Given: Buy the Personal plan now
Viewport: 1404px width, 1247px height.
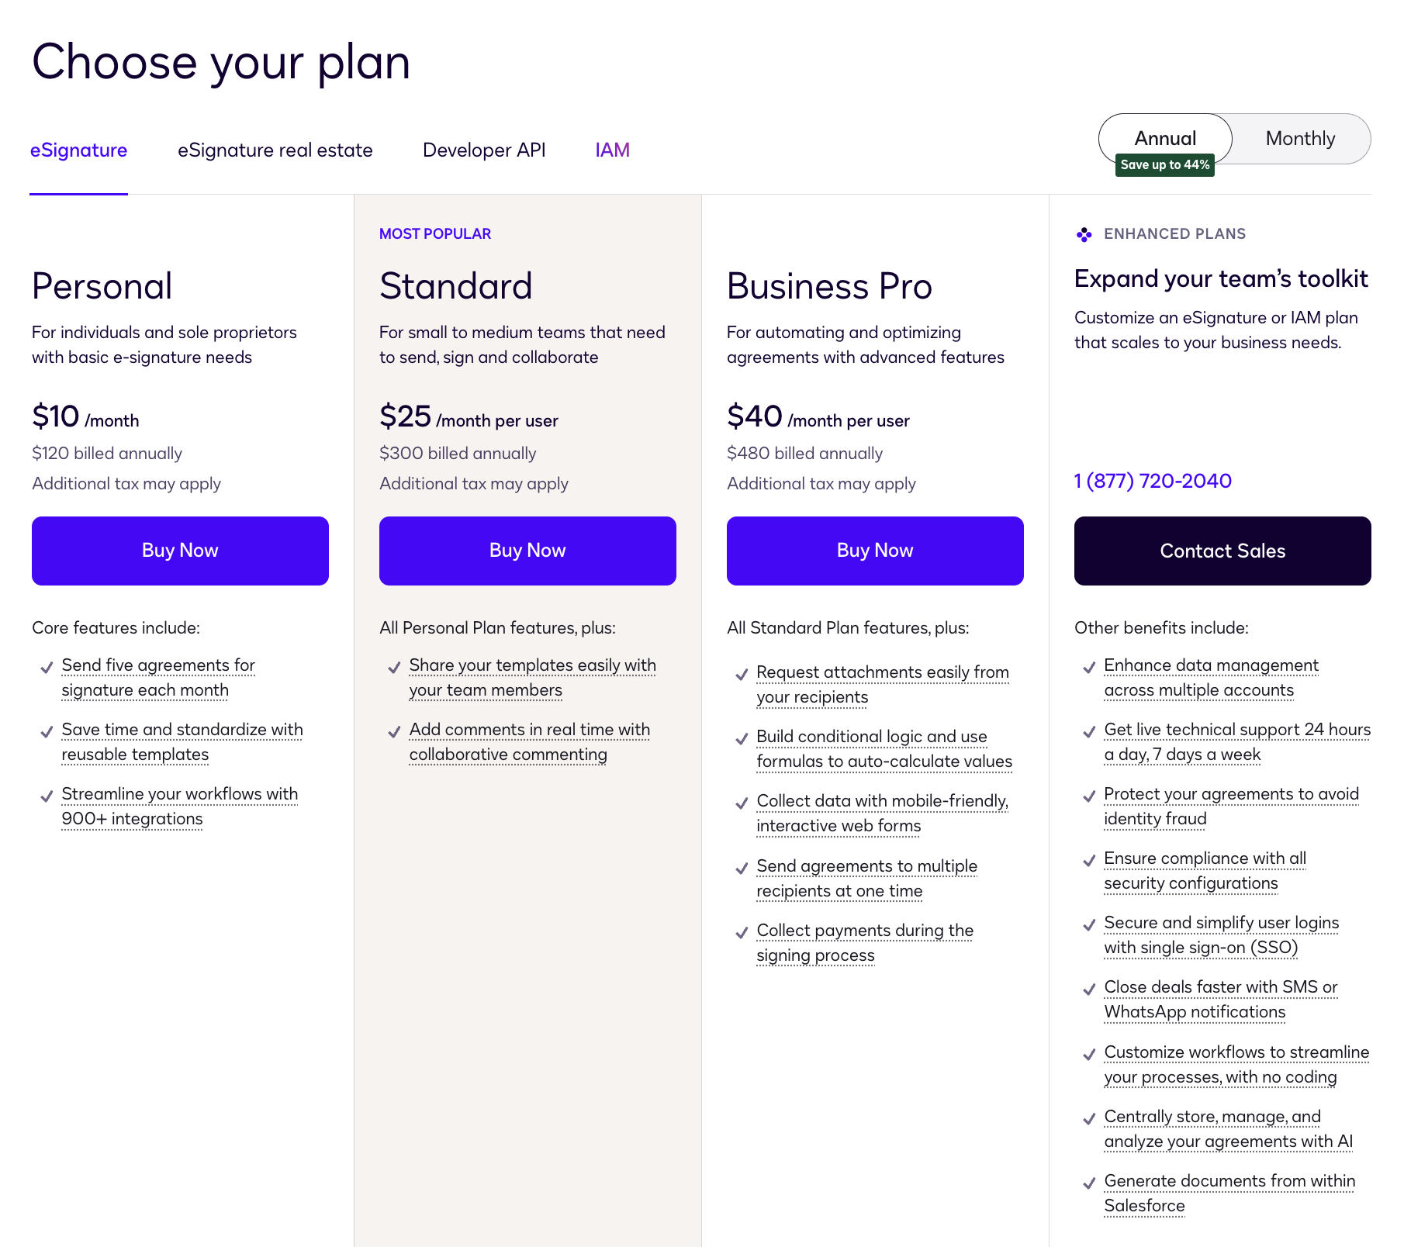Looking at the screenshot, I should coord(180,551).
